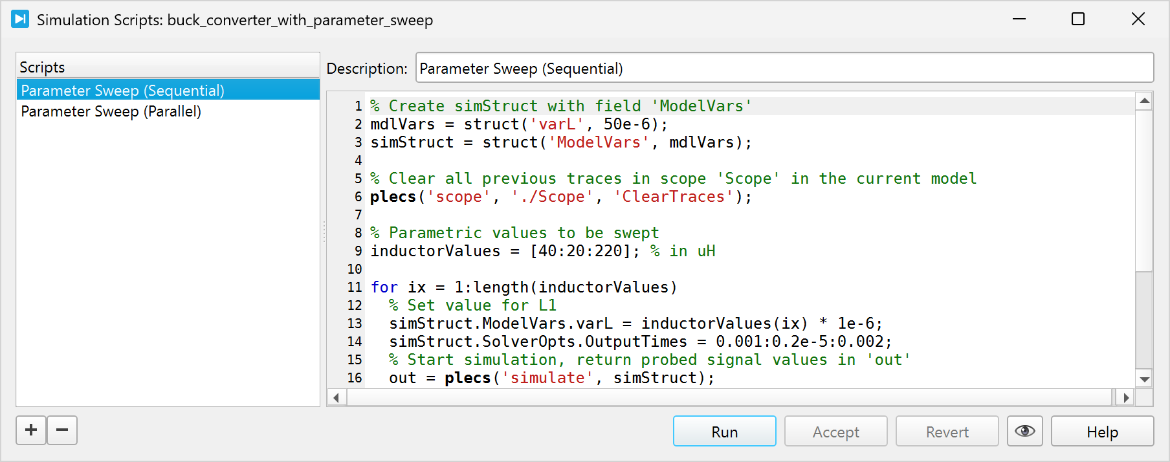Image resolution: width=1170 pixels, height=462 pixels.
Task: Click in the Description text field
Action: click(x=783, y=69)
